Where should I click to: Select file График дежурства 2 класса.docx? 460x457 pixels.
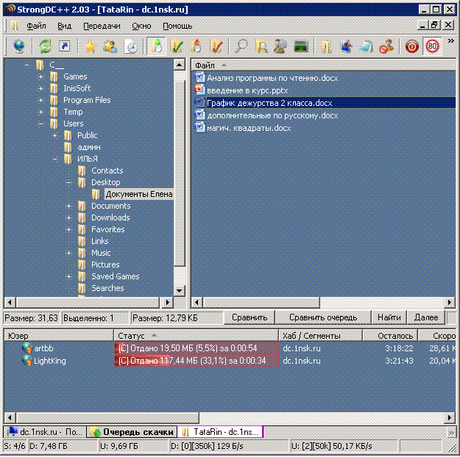(269, 103)
